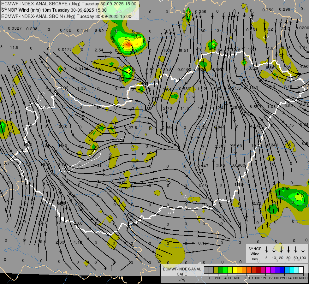The height and width of the screenshot is (284, 309).
Task: Pick the bright magenta CAPE legend swatch
Action: [x=268, y=270]
